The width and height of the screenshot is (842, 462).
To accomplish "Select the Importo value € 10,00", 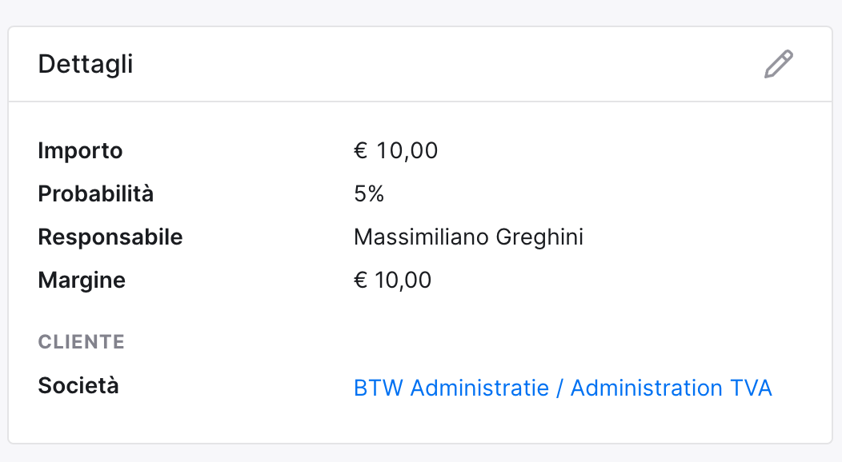I will 395,150.
